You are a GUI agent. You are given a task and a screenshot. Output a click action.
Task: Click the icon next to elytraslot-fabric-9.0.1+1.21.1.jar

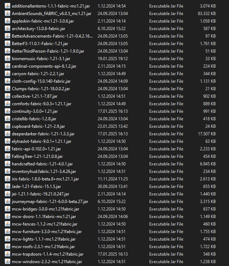7,141
